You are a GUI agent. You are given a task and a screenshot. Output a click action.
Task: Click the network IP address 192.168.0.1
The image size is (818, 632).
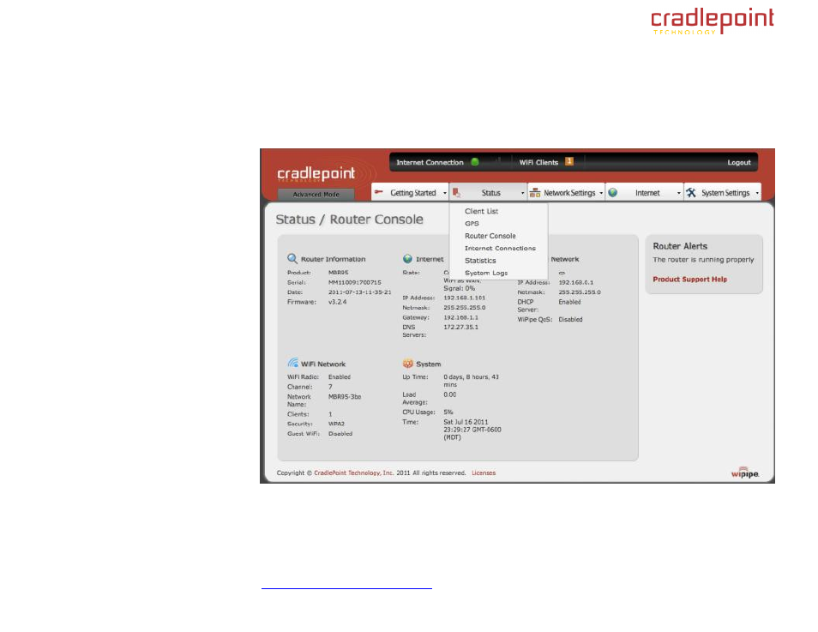pyautogui.click(x=576, y=282)
